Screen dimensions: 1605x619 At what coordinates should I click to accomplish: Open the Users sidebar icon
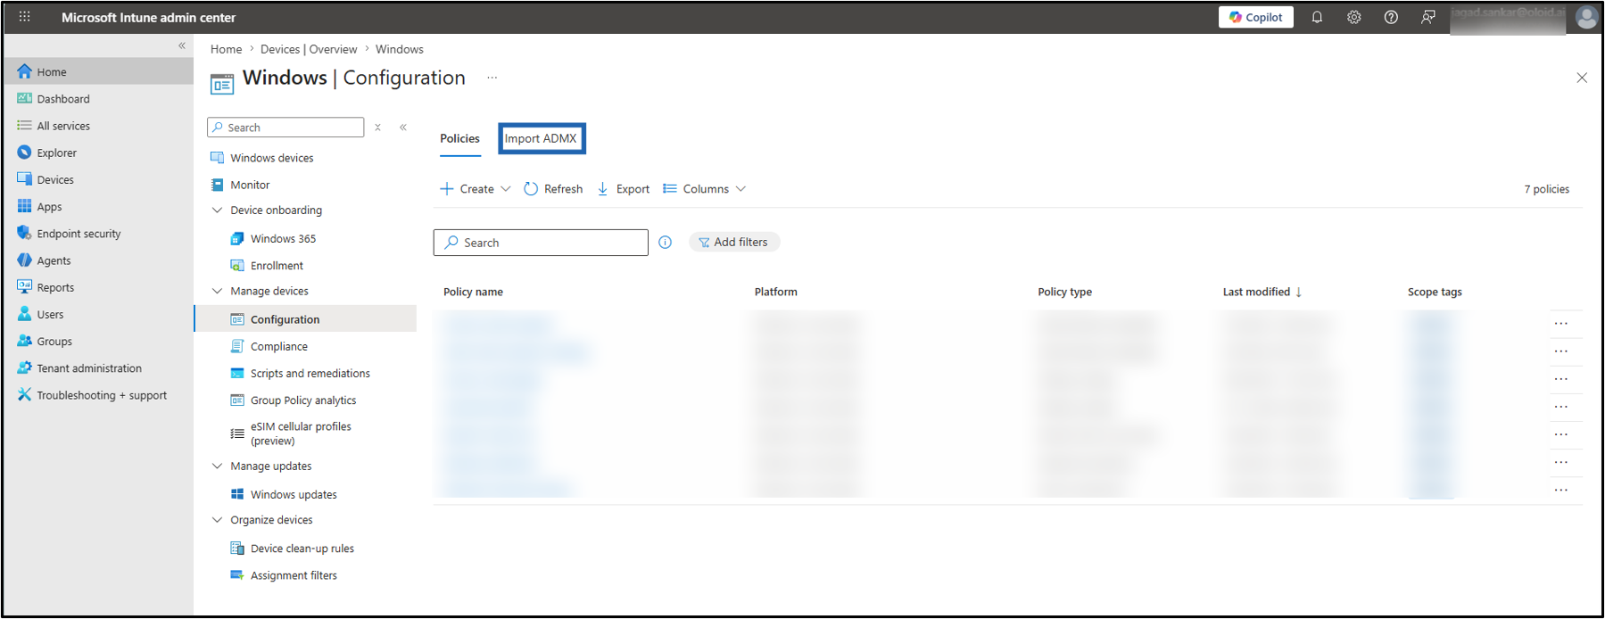click(x=24, y=314)
